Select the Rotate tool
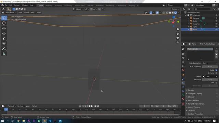The height and width of the screenshot is (123, 219). point(4,33)
